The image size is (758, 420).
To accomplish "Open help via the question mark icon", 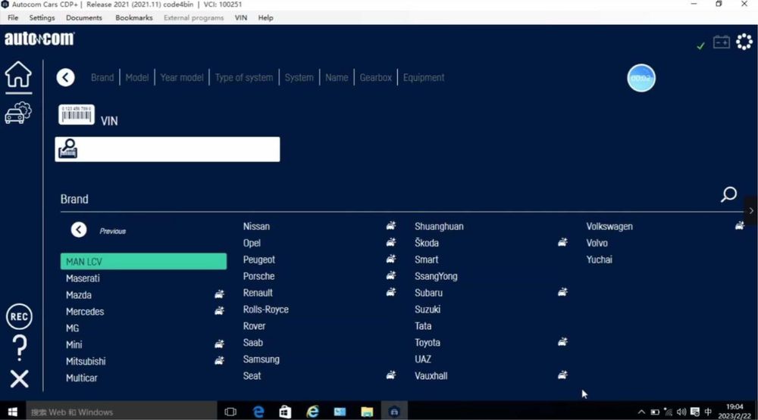I will [x=20, y=347].
